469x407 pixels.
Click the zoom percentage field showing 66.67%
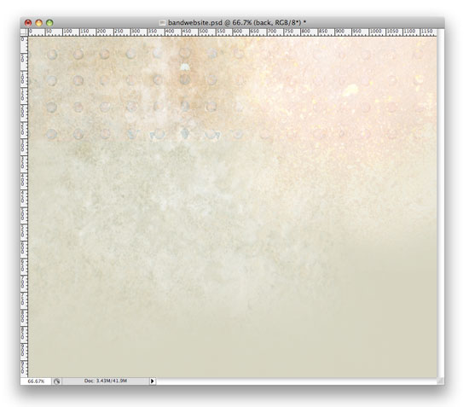(x=36, y=381)
